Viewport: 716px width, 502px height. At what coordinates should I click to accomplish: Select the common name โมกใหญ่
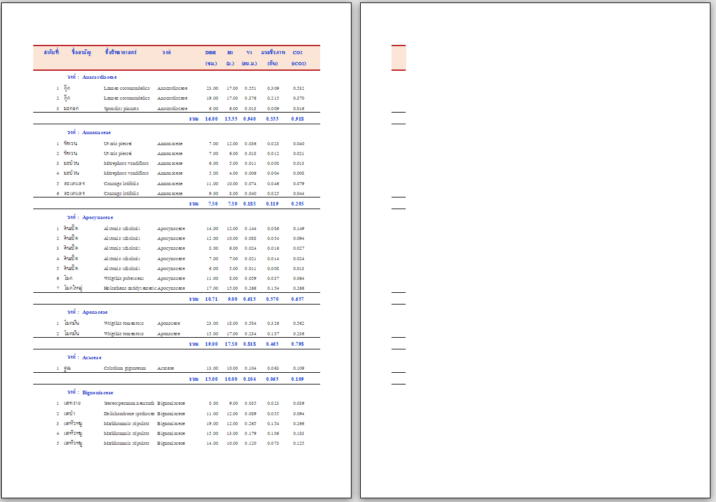pos(73,289)
